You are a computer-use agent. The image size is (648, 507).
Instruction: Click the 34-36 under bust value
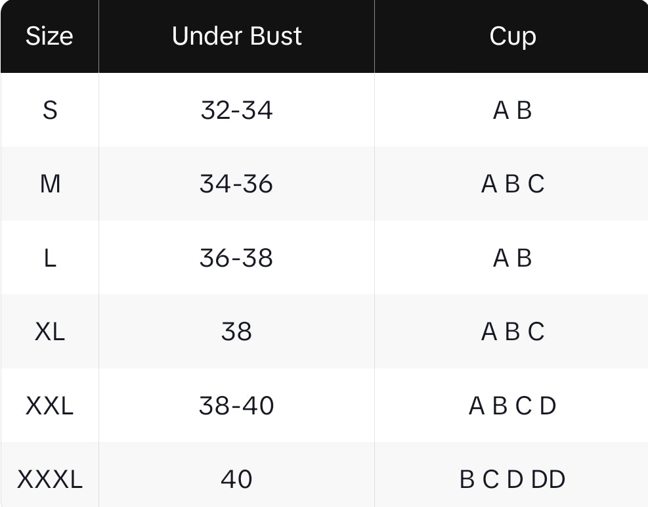[x=236, y=184]
